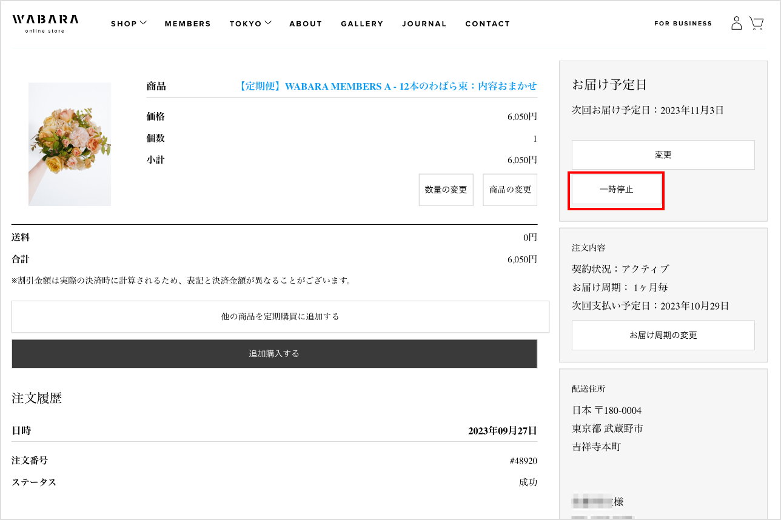Open the ABOUT menu item
Image resolution: width=781 pixels, height=520 pixels.
[306, 24]
